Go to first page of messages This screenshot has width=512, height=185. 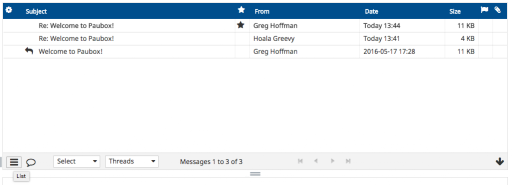click(x=300, y=161)
